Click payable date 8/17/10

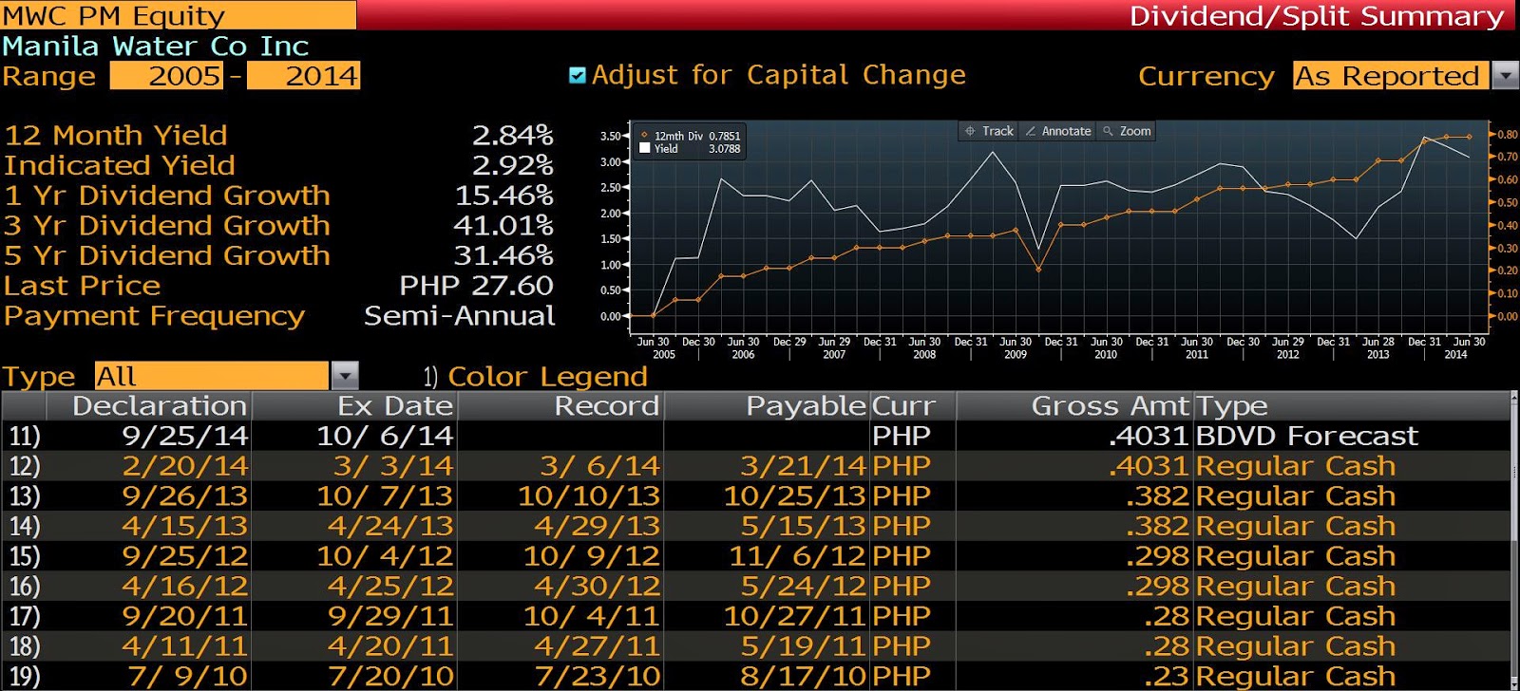tap(804, 677)
